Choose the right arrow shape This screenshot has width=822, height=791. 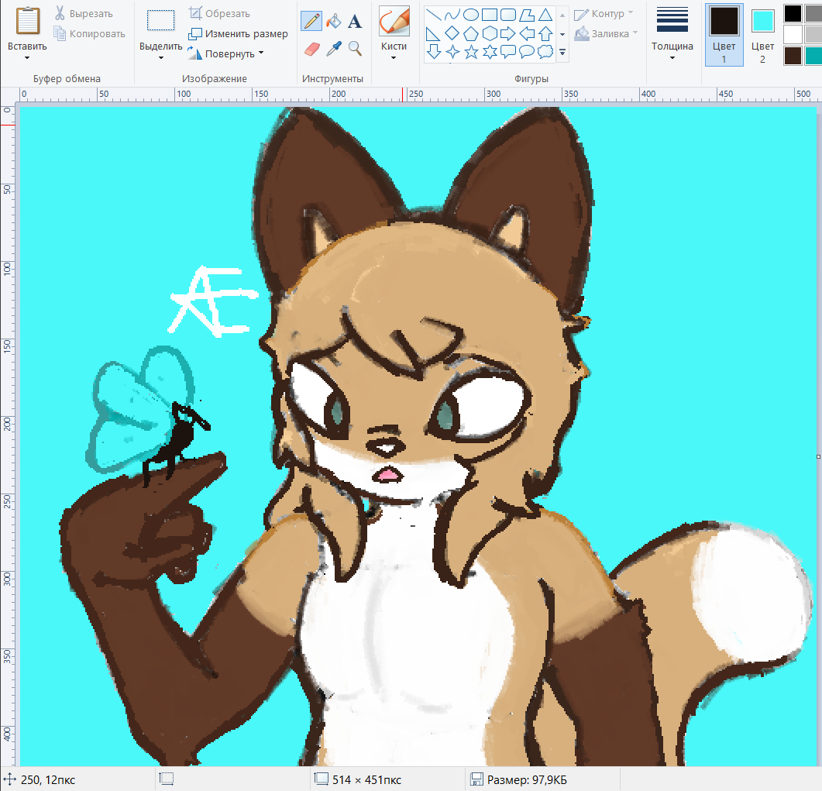tap(508, 33)
